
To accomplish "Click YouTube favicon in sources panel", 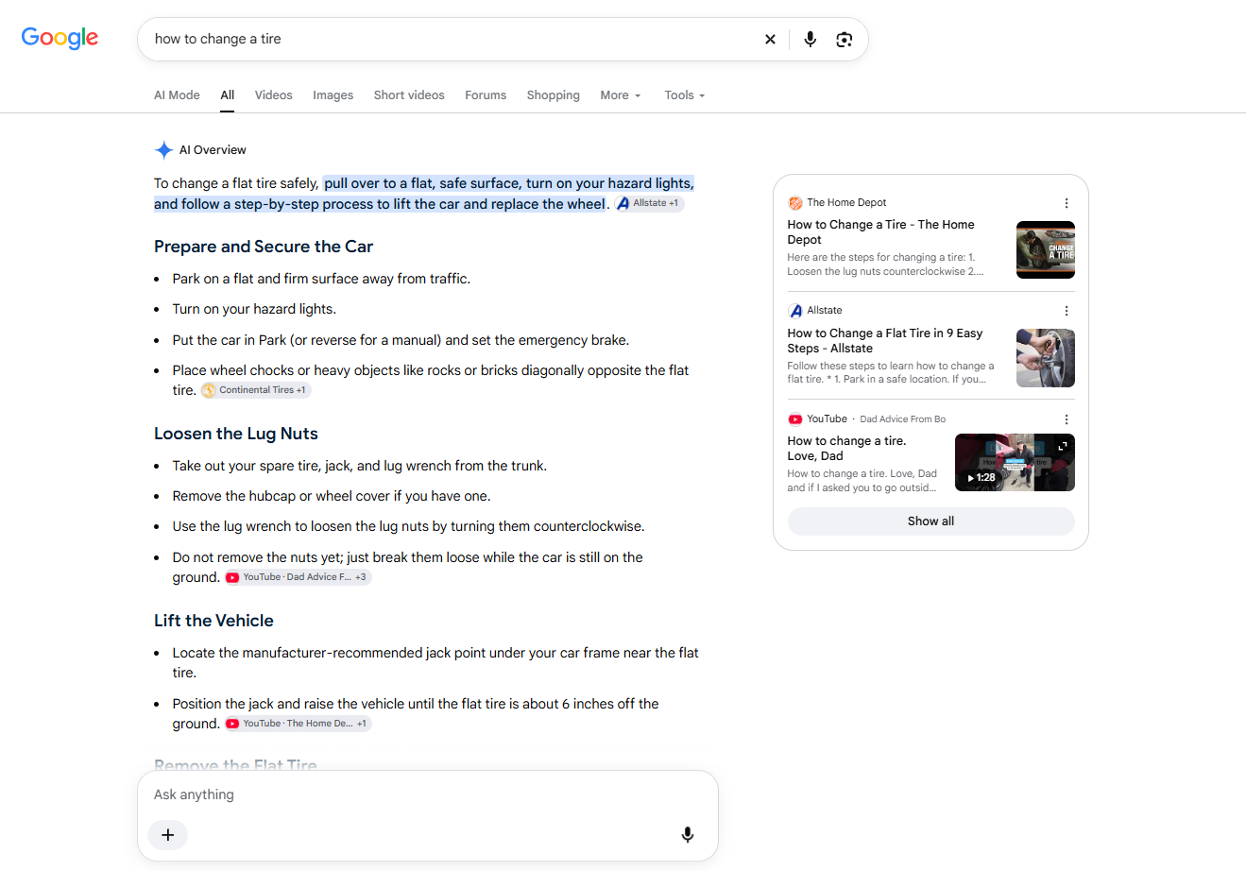I will (795, 419).
